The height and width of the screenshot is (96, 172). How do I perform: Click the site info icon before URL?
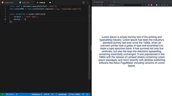tap(105, 5)
